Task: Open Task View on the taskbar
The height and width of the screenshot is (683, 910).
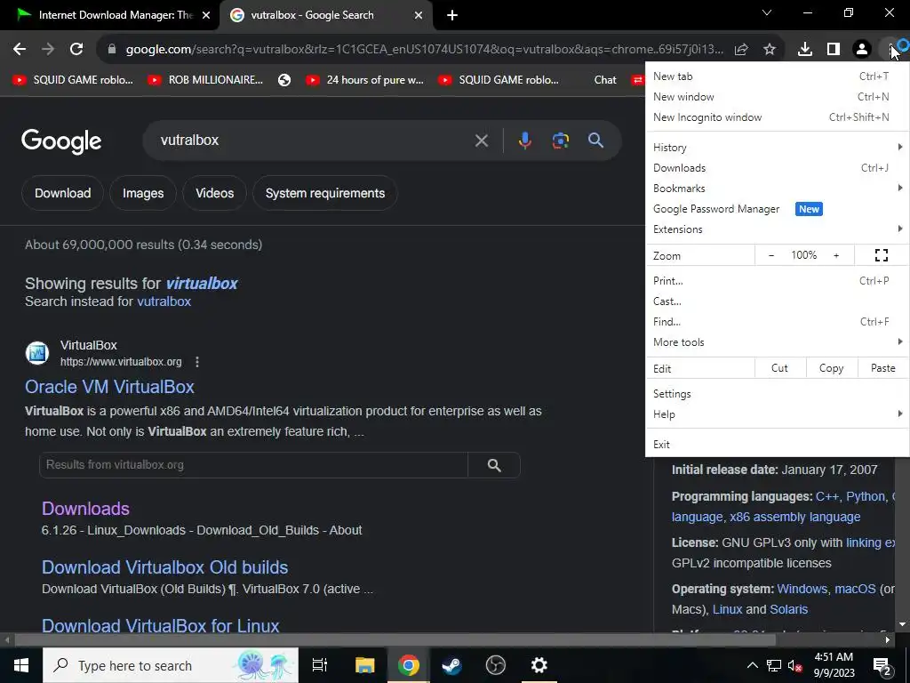Action: click(320, 665)
